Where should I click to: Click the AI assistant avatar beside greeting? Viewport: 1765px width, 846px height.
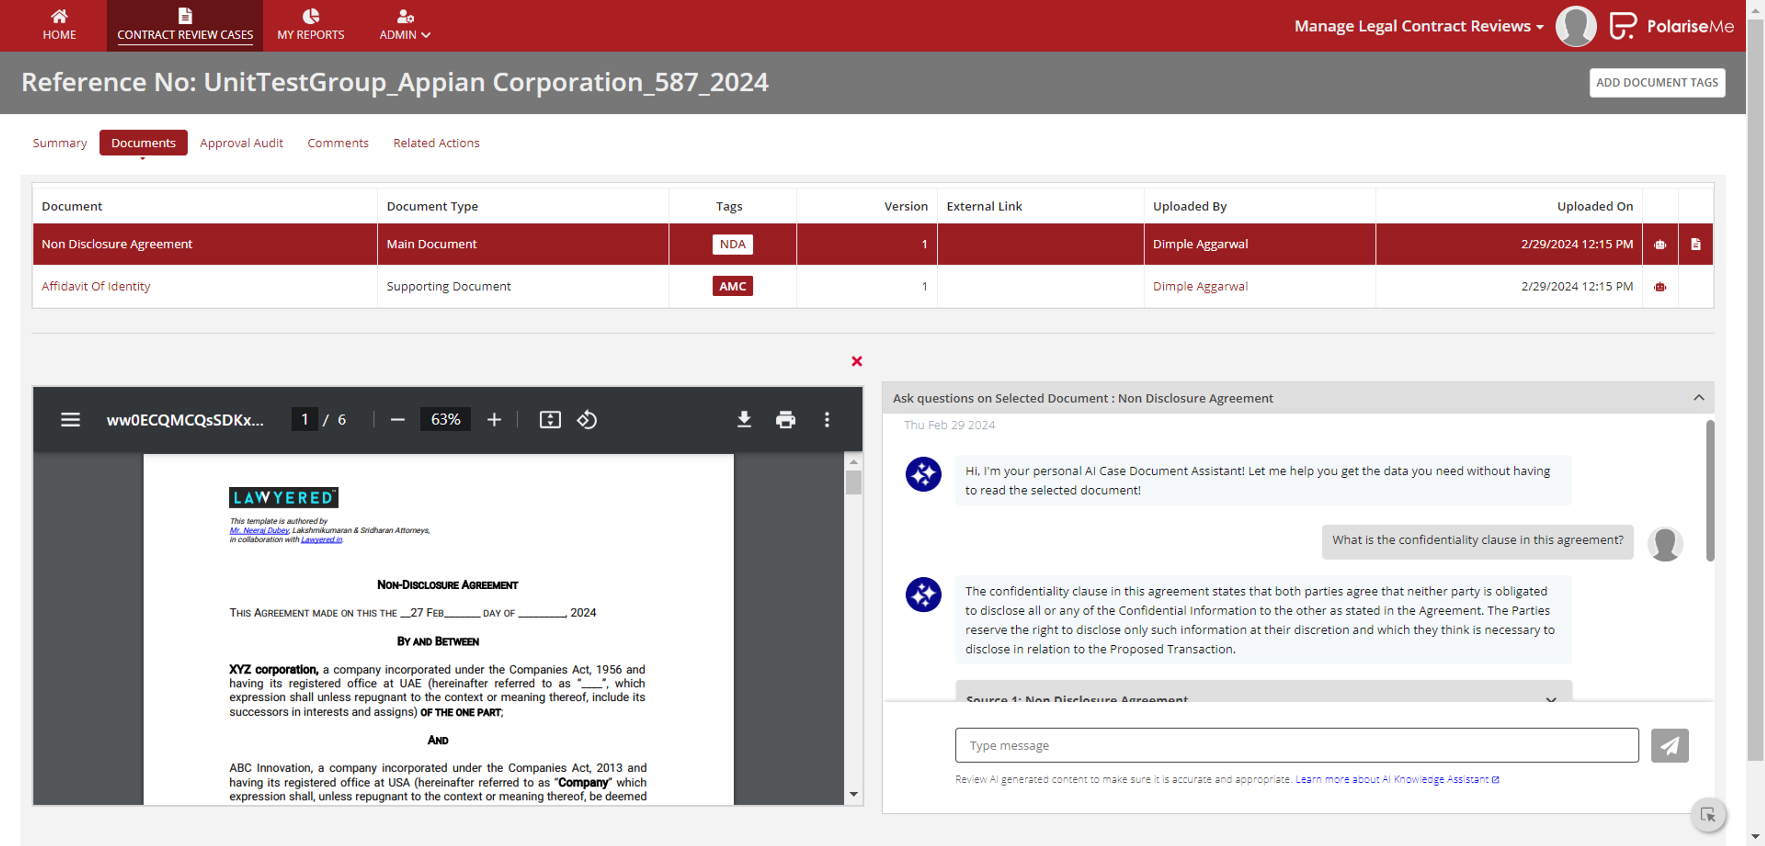[x=923, y=474]
